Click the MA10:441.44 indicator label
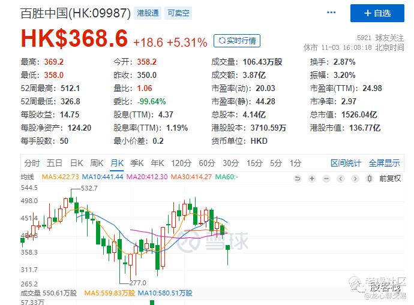 point(103,177)
